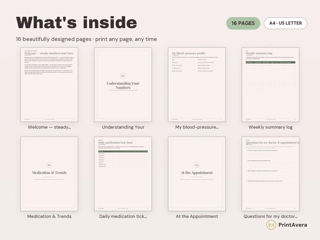The image size is (320, 240).
Task: Click the caption "Daily medication tick..."
Action: tap(123, 216)
